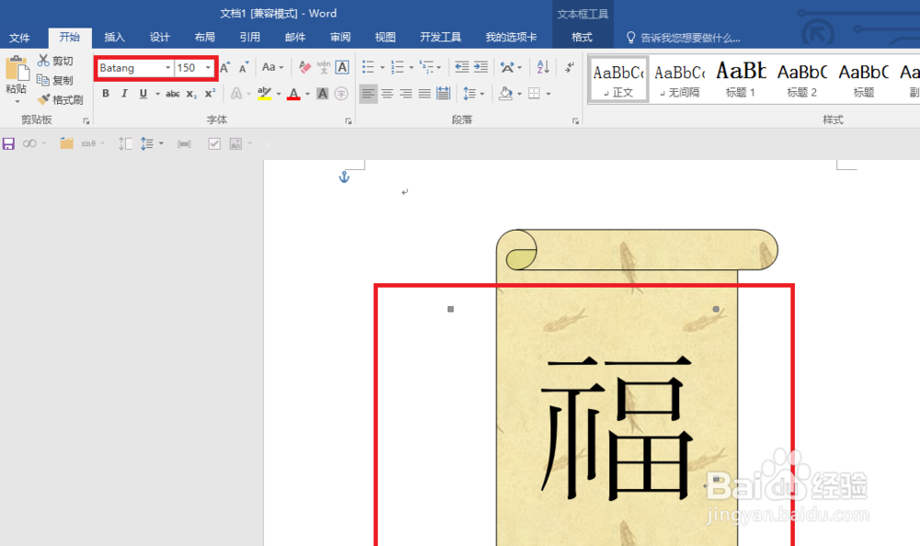Image resolution: width=920 pixels, height=546 pixels.
Task: Switch to the Insert (插入) tab
Action: point(114,38)
